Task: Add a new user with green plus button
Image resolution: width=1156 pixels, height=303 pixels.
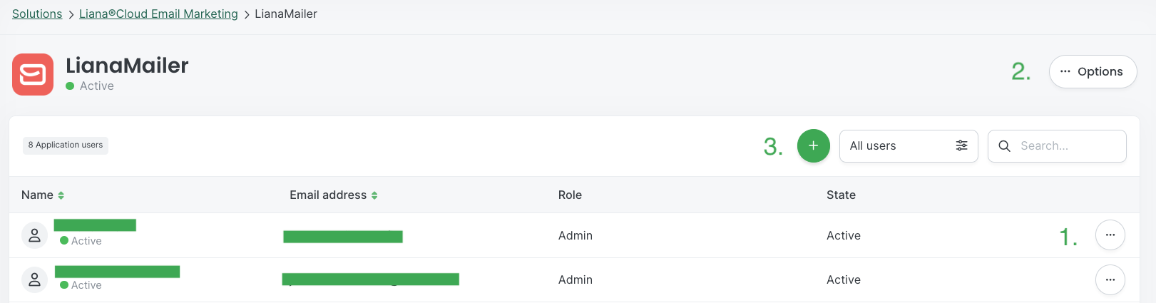Action: pyautogui.click(x=813, y=145)
